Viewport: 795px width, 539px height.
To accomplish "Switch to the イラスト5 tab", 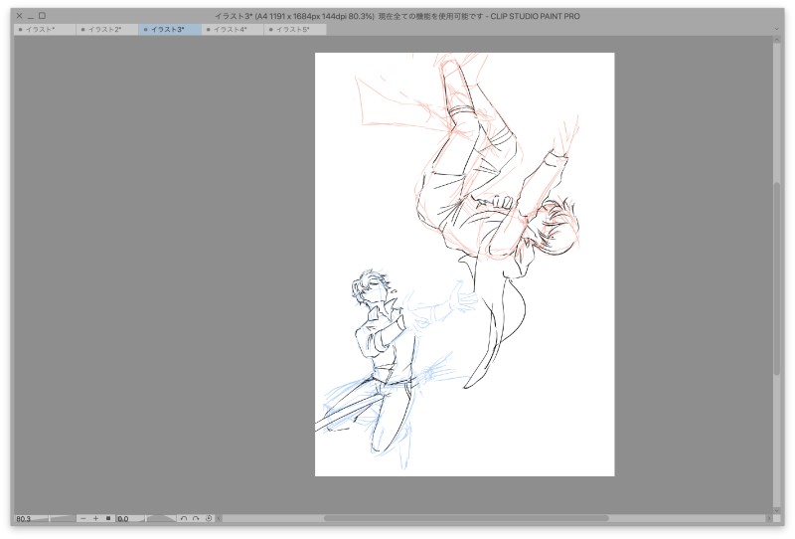I will coord(295,30).
